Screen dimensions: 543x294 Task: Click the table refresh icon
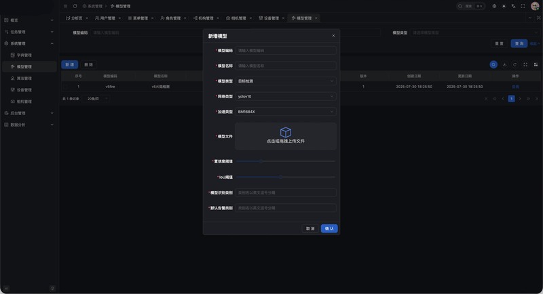pos(515,64)
